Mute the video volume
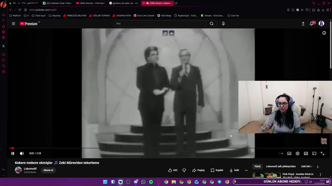This screenshot has height=186, width=332. click(x=22, y=153)
